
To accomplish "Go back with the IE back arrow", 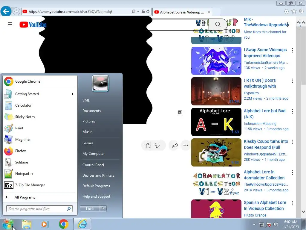I will 6,11.
